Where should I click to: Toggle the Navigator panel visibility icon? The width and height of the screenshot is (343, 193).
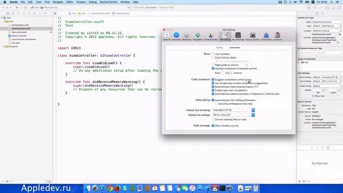327,8
